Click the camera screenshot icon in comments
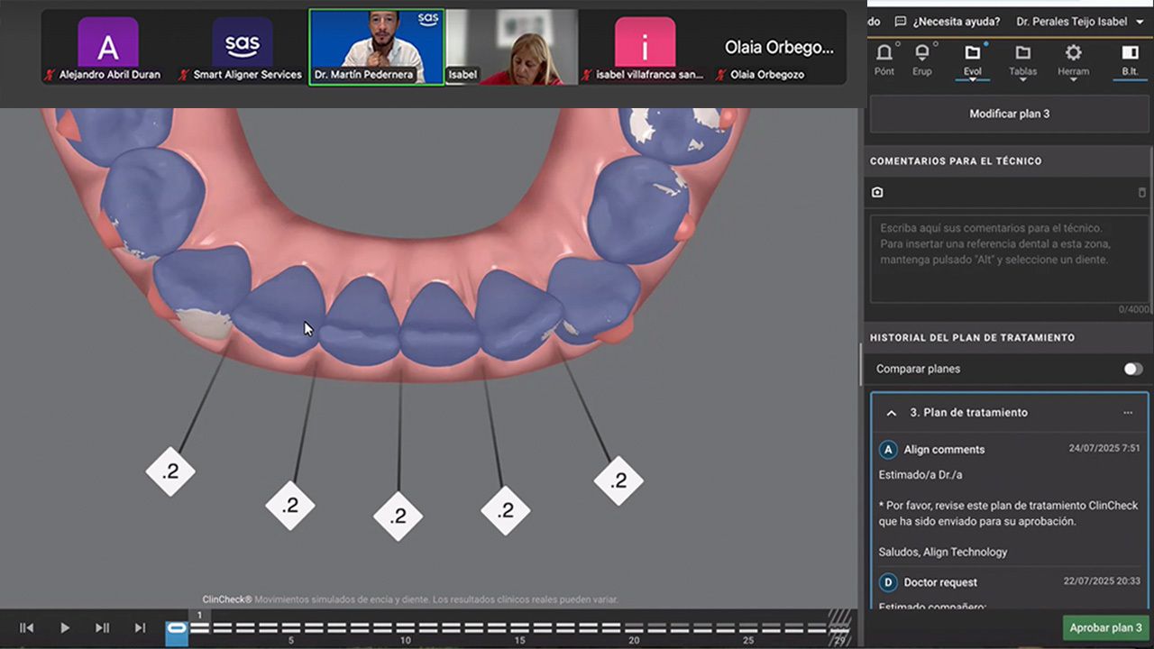1154x649 pixels. [877, 192]
